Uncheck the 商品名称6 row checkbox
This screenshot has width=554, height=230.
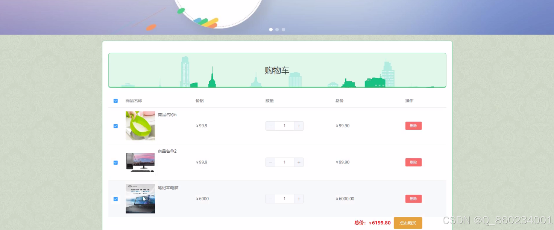[x=115, y=126]
